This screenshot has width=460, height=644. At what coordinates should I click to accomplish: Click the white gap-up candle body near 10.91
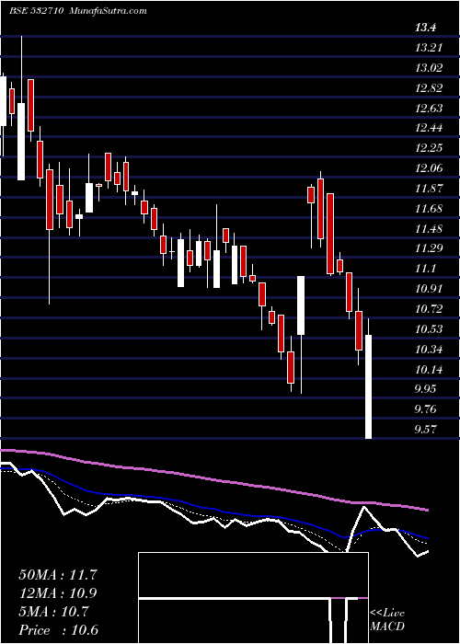click(301, 305)
